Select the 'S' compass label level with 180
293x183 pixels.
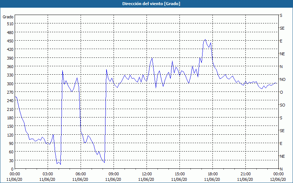281,118
